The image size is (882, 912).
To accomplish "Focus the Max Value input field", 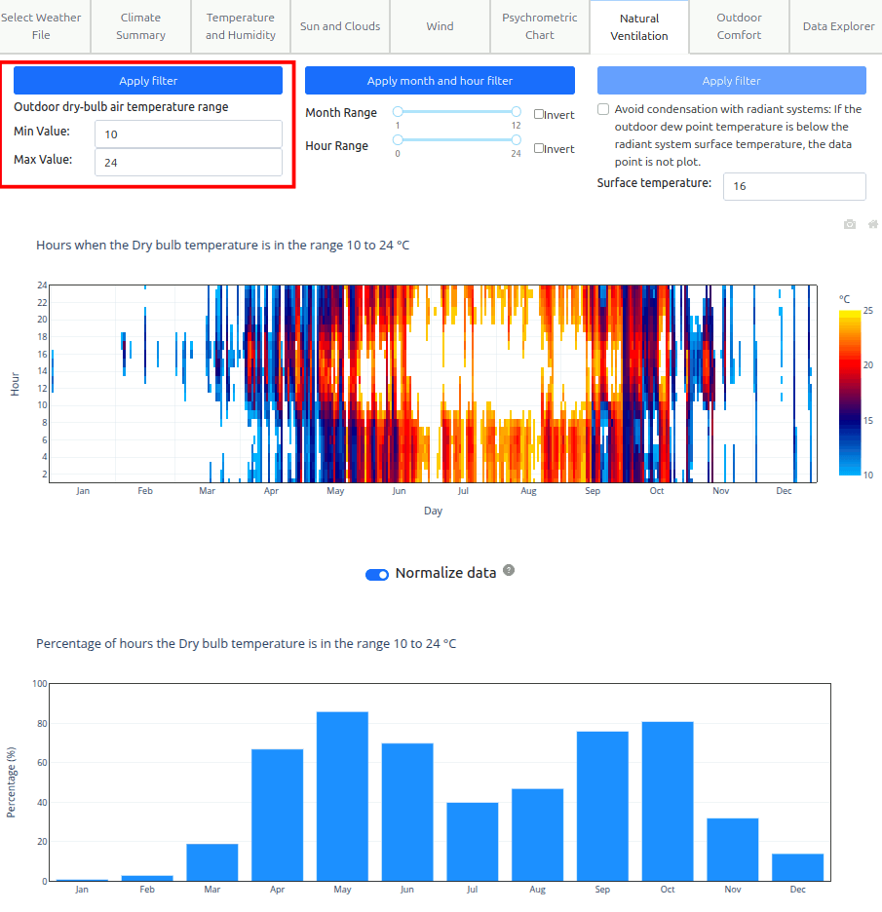I will (x=188, y=163).
